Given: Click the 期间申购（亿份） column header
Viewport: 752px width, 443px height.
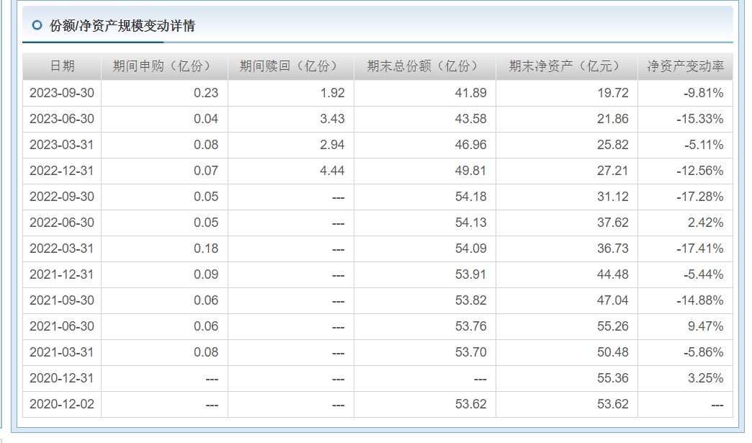Looking at the screenshot, I should 164,66.
